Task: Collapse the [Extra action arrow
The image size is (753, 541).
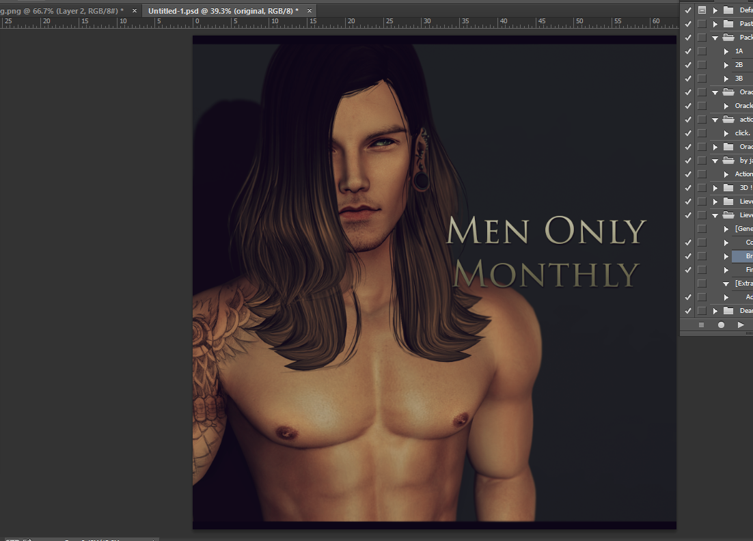Action: click(726, 283)
